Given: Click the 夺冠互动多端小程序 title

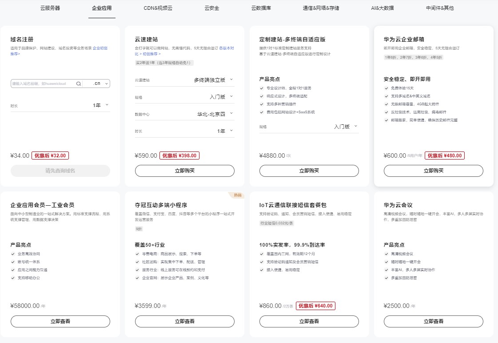Looking at the screenshot, I should pos(161,205).
